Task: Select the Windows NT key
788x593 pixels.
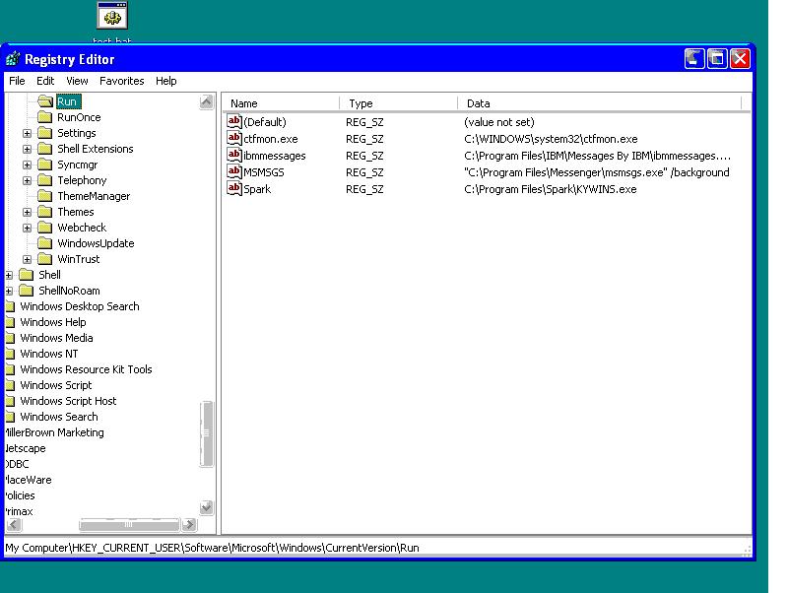Action: coord(48,354)
